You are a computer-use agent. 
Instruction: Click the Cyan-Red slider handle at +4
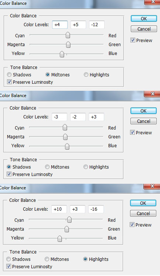(68, 35)
